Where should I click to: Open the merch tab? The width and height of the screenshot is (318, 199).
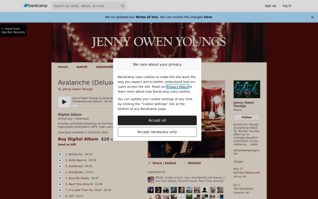pyautogui.click(x=82, y=67)
